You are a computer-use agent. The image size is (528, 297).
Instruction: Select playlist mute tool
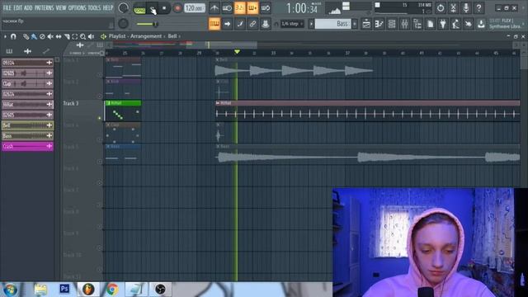click(50, 36)
